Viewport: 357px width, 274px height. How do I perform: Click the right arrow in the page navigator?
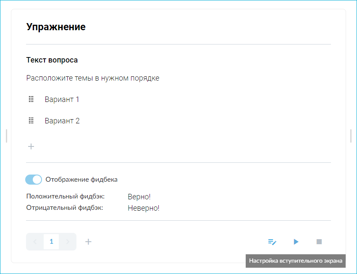tap(68, 242)
